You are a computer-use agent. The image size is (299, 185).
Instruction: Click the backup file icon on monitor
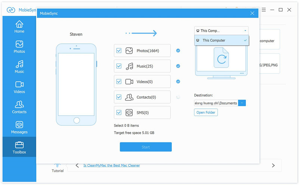[x=221, y=58]
